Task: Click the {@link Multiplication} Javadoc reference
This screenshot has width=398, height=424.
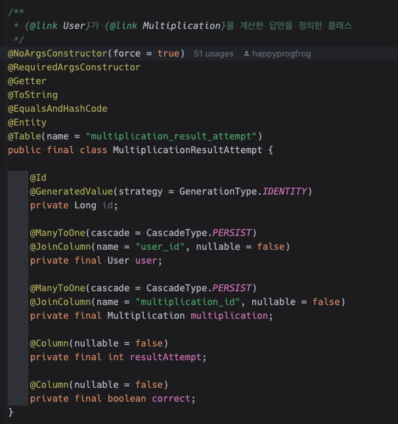Action: [165, 26]
